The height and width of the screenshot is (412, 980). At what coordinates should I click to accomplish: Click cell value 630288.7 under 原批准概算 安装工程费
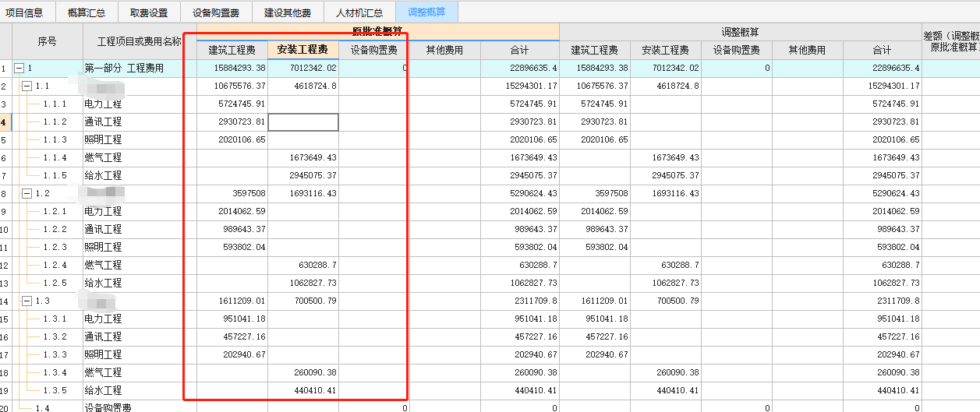tap(318, 266)
